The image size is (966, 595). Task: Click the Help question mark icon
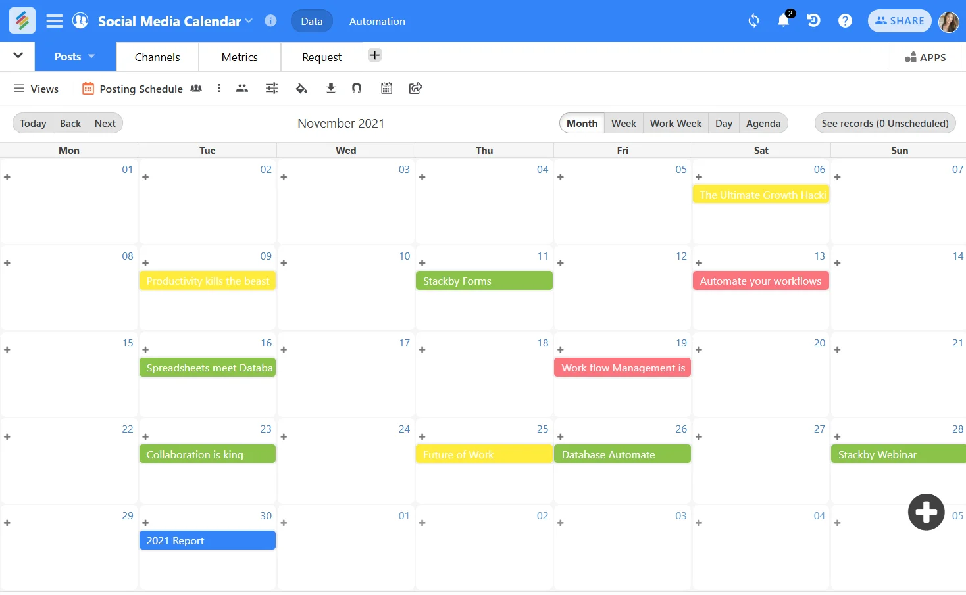pyautogui.click(x=845, y=20)
